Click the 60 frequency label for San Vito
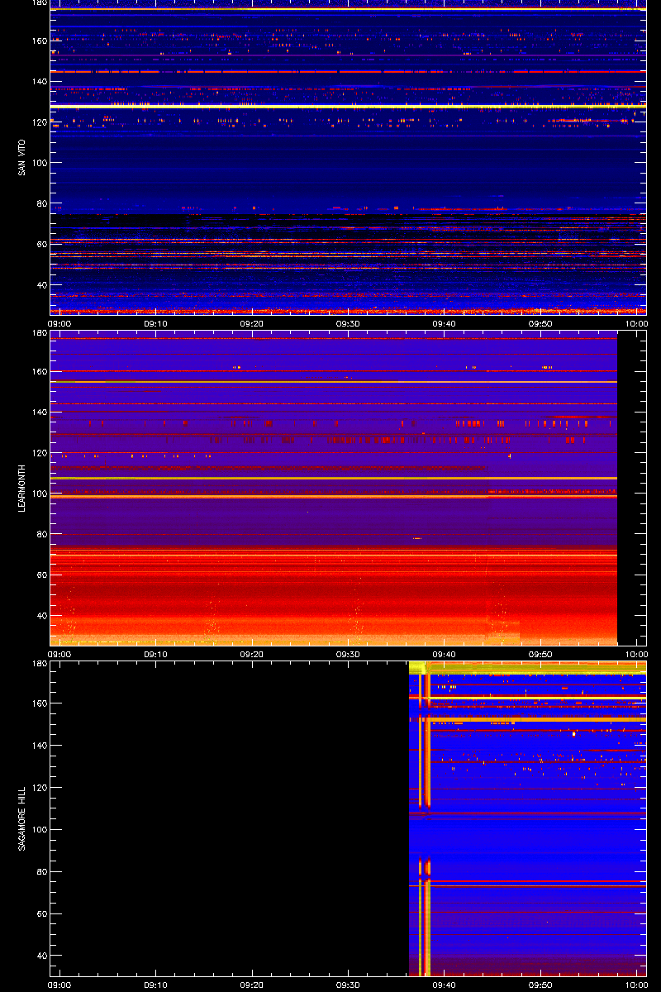Screen dimensions: 661x992 [40, 244]
